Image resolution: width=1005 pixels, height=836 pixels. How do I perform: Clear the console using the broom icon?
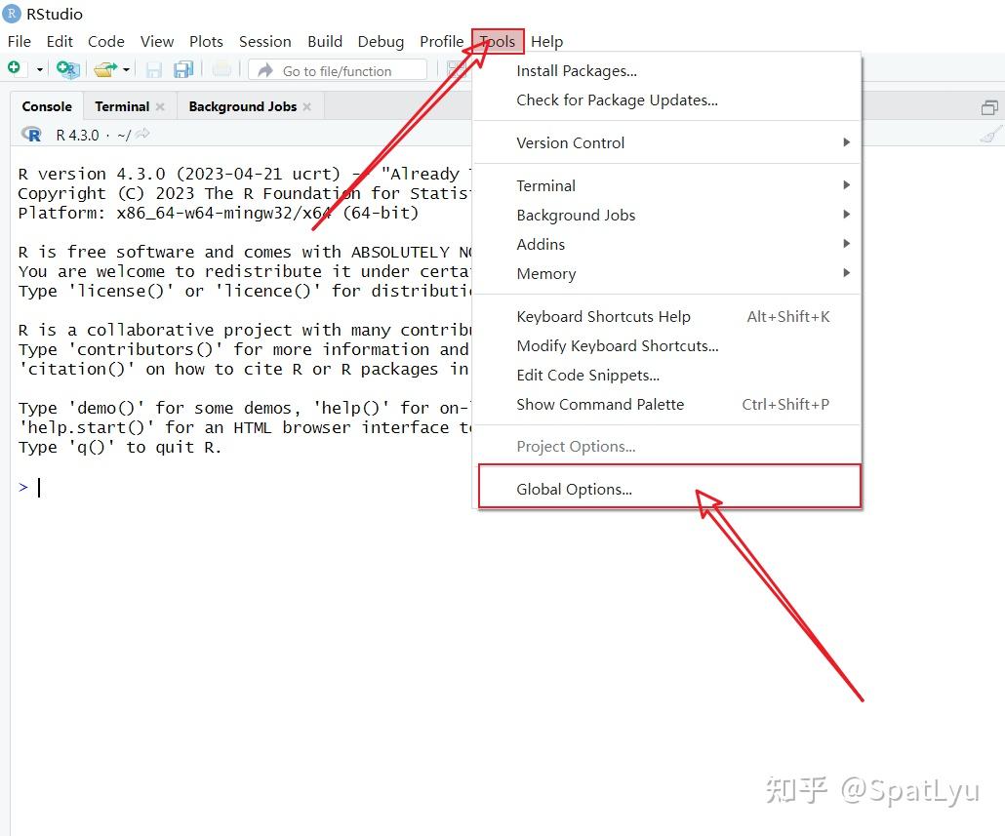(990, 134)
